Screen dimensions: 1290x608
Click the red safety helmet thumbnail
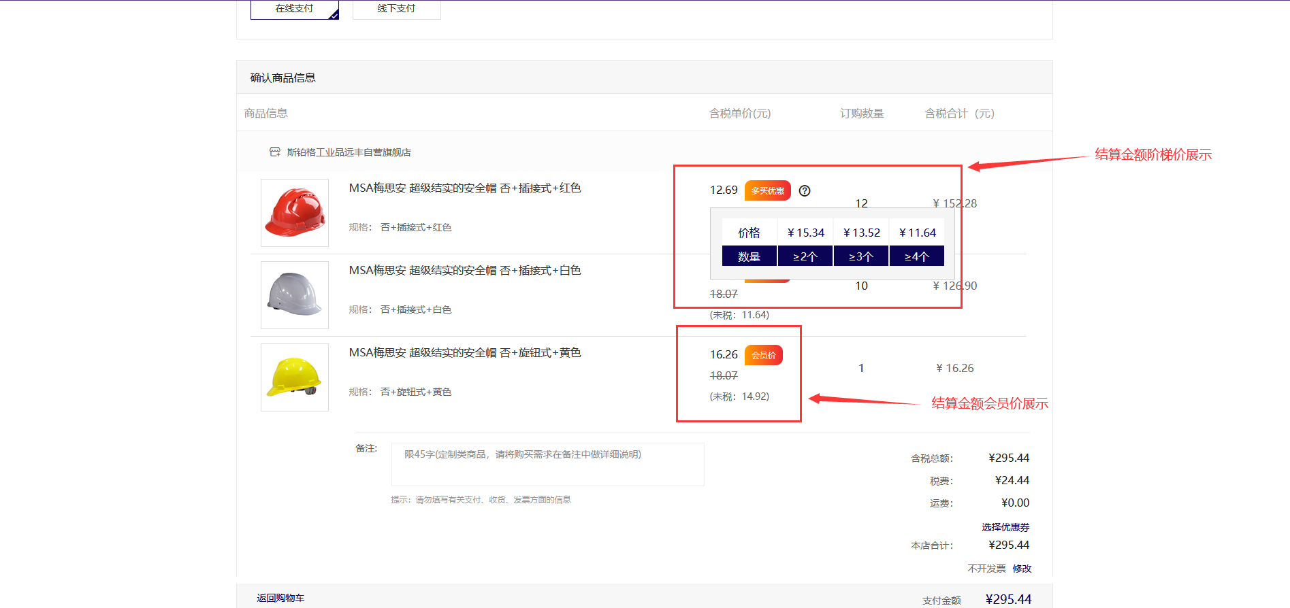[x=295, y=213]
